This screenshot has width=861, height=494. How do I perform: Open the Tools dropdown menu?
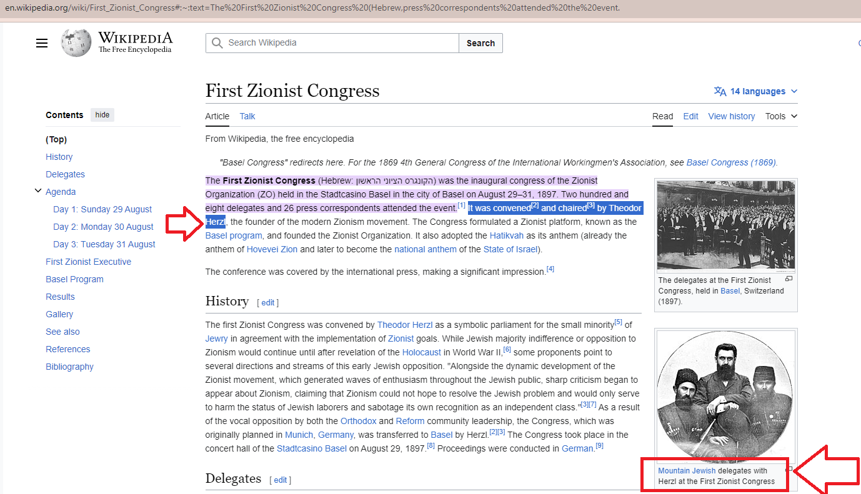click(x=782, y=116)
